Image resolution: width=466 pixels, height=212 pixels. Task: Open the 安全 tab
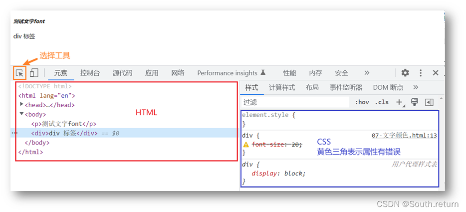(x=341, y=73)
